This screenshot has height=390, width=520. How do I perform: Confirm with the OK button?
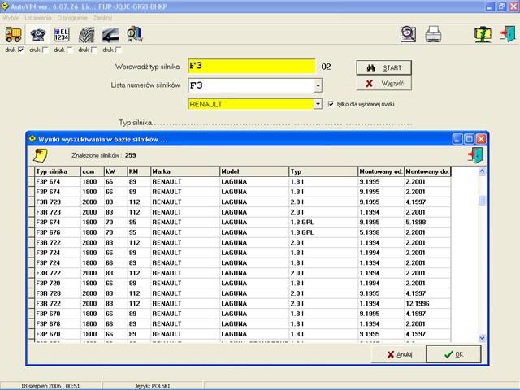click(453, 354)
